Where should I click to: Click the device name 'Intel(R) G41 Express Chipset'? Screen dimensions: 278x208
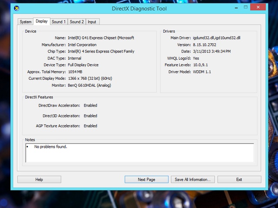pos(101,38)
